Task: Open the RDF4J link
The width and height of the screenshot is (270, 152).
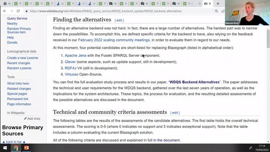Action: tap(70, 68)
